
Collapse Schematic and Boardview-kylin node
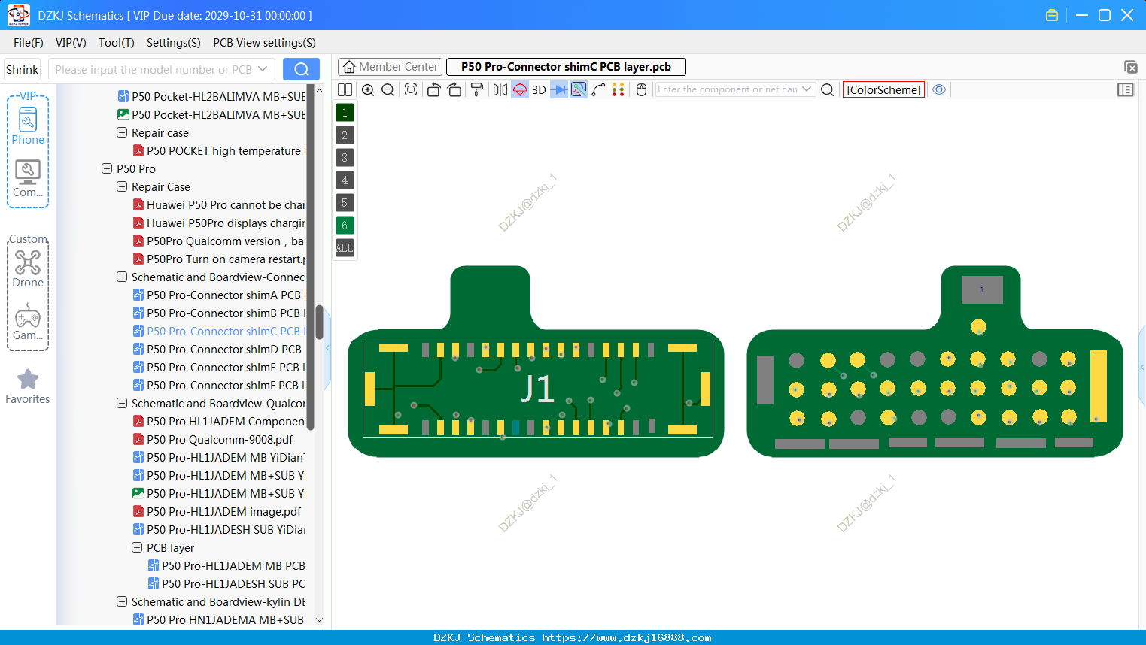122,601
